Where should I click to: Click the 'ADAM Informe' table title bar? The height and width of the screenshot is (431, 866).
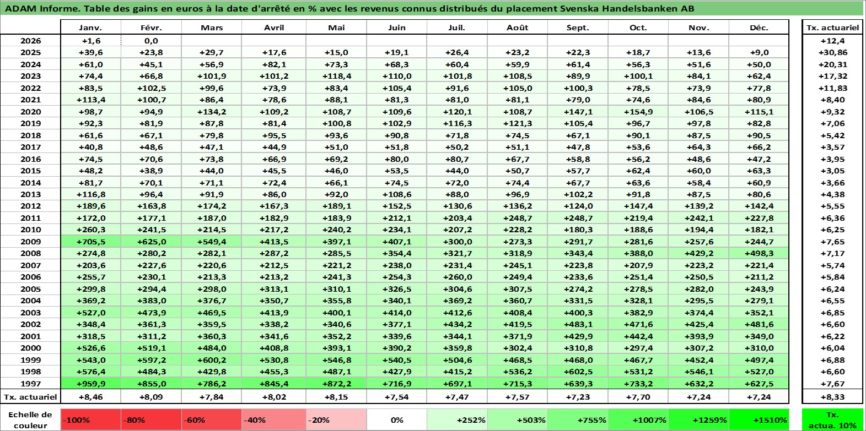[433, 8]
